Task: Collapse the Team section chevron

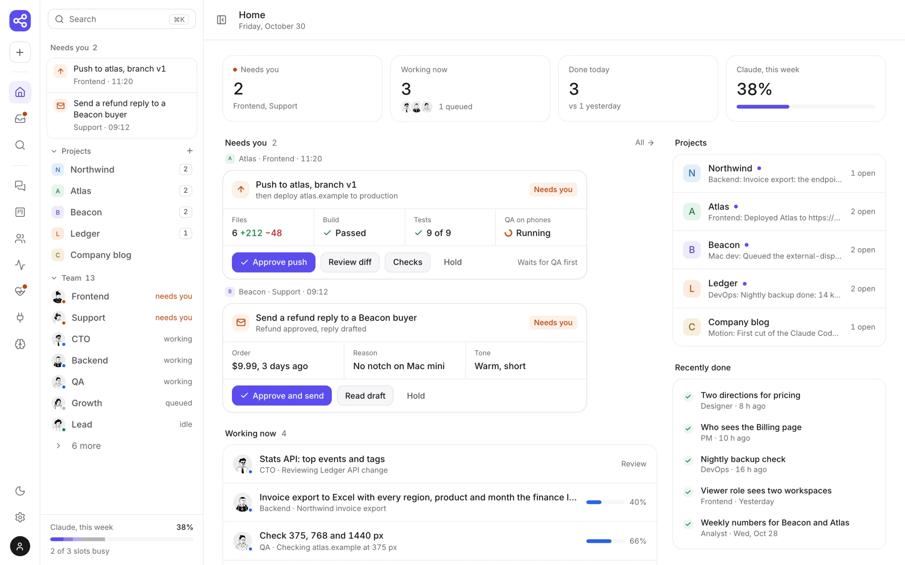Action: pyautogui.click(x=54, y=278)
